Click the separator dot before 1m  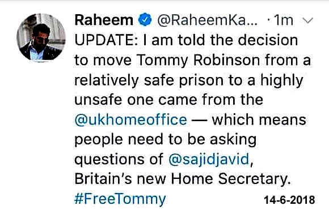point(268,20)
